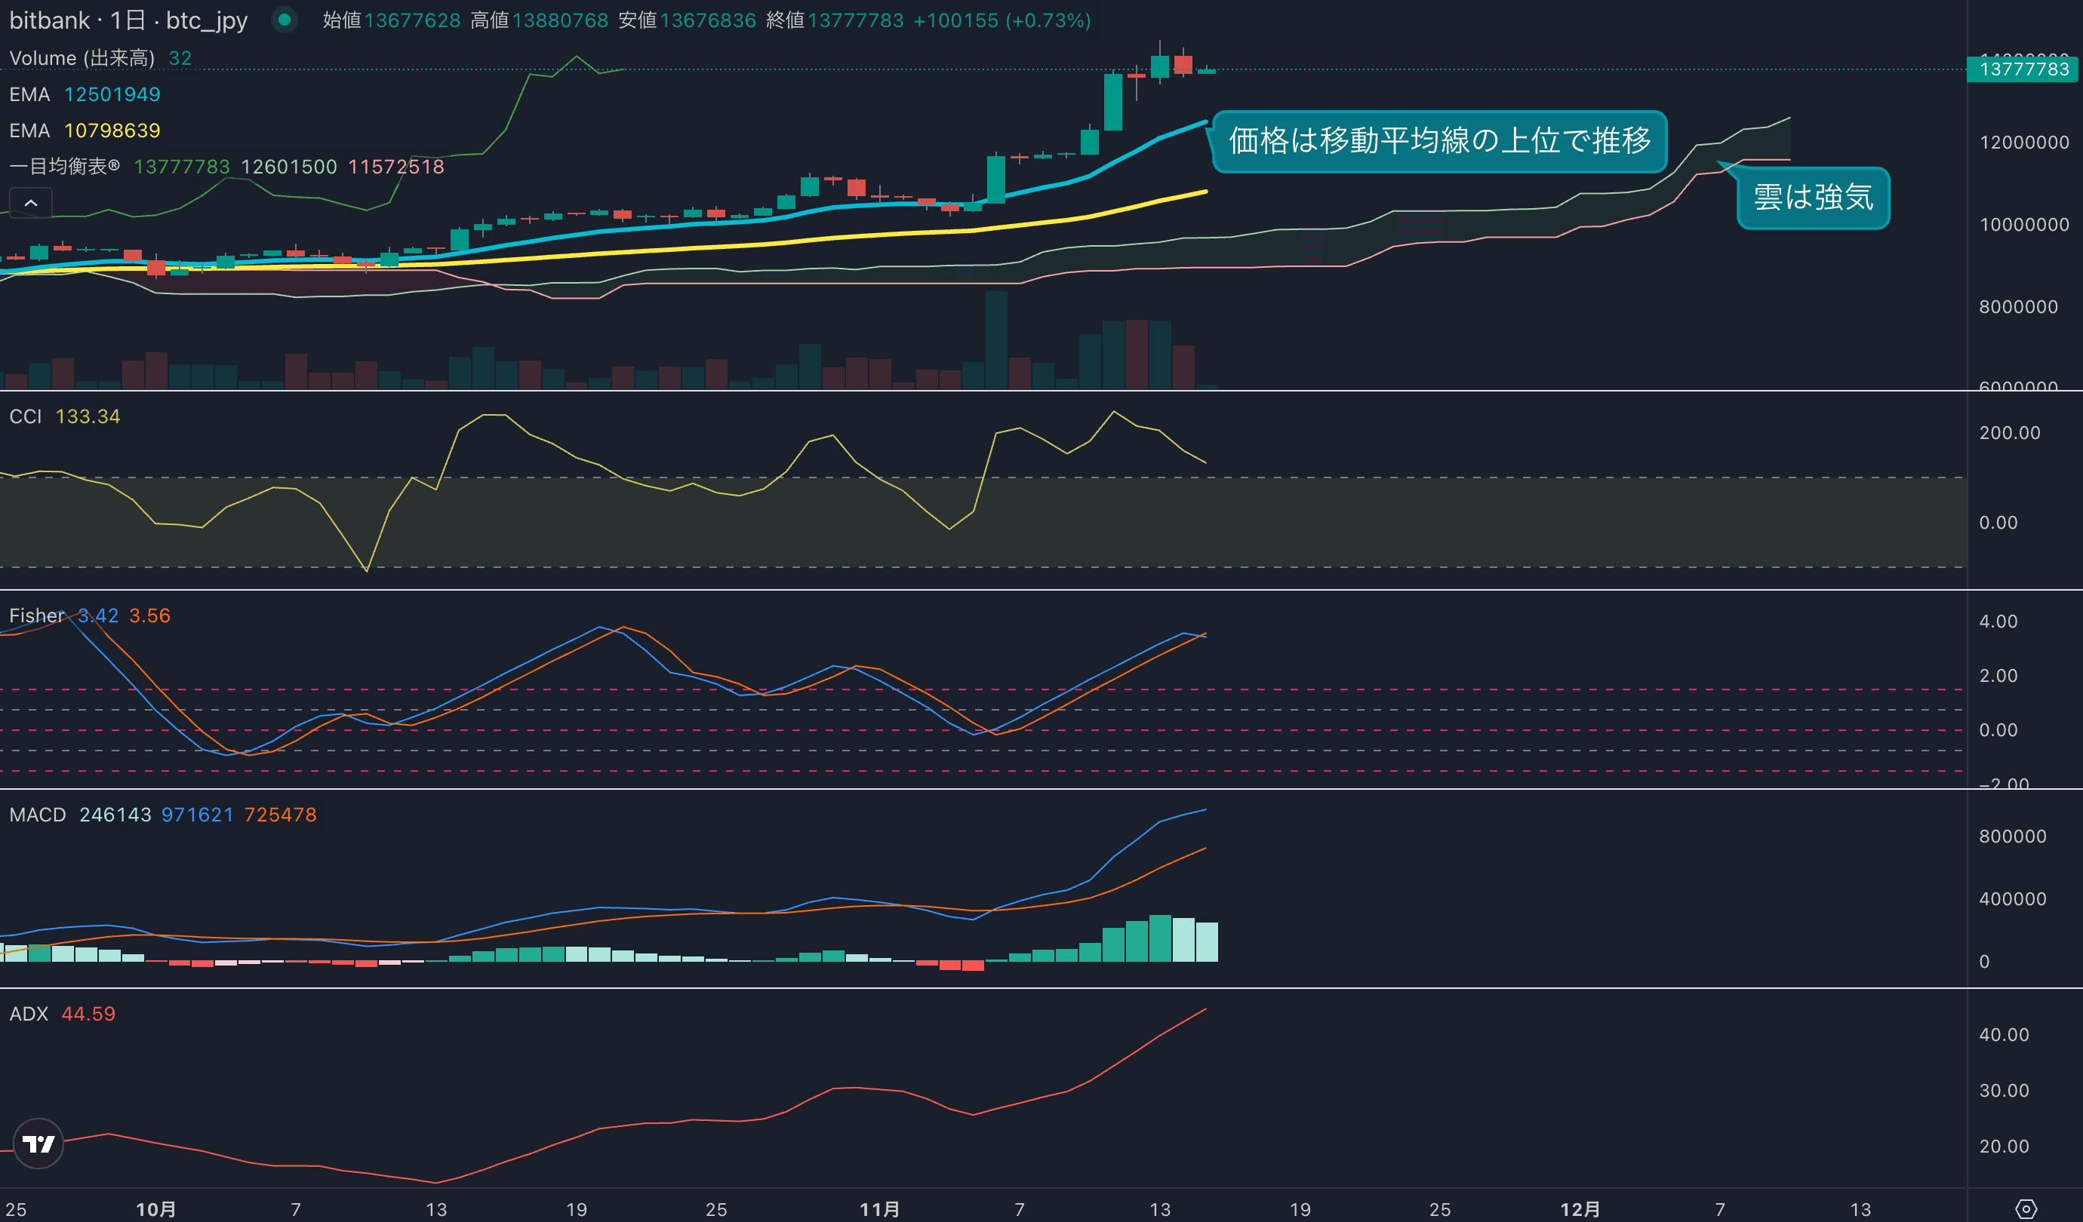Click the CCI indicator label
Screen dimensions: 2083x1222
click(25, 416)
